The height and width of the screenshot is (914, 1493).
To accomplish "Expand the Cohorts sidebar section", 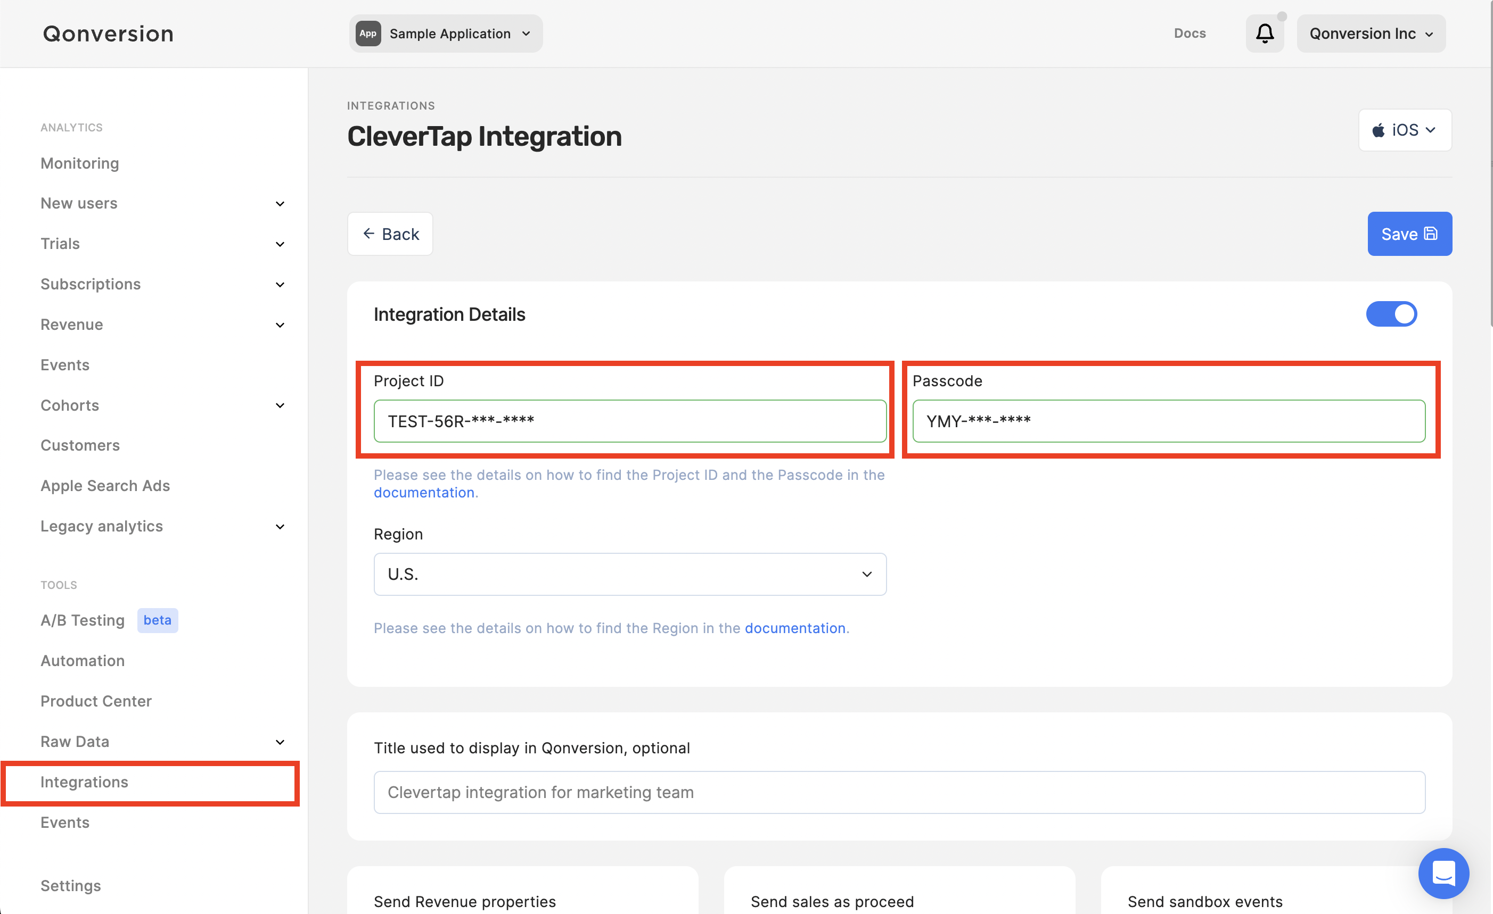I will pyautogui.click(x=280, y=405).
